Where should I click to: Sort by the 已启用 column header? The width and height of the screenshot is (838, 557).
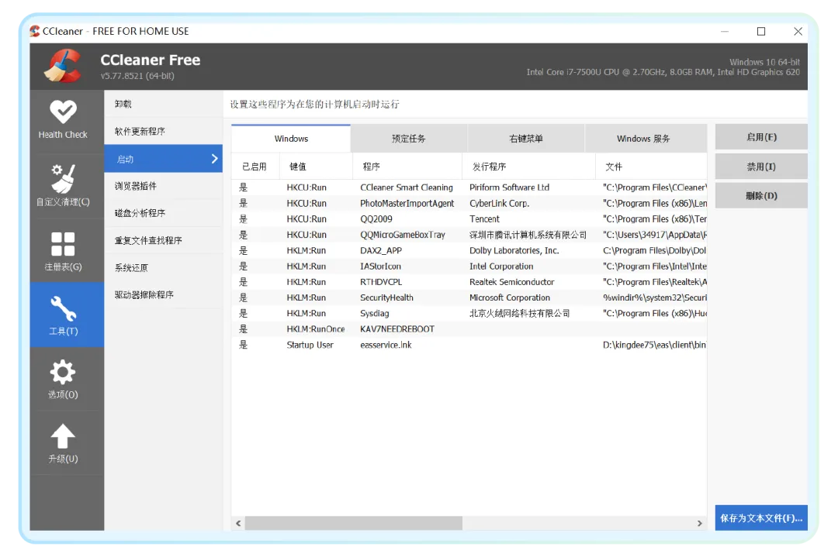(x=255, y=167)
